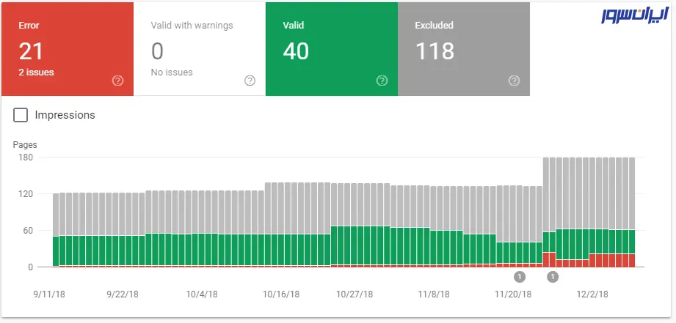Viewport: 676px width, 323px height.
Task: Click the "2 issues" text
Action: 36,73
